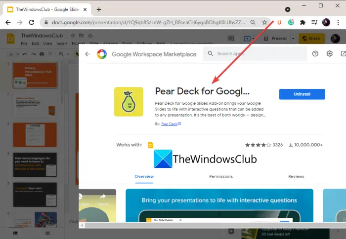Open Marketplace settings gear icon
Screen dimensions: 346x239
tap(330, 53)
